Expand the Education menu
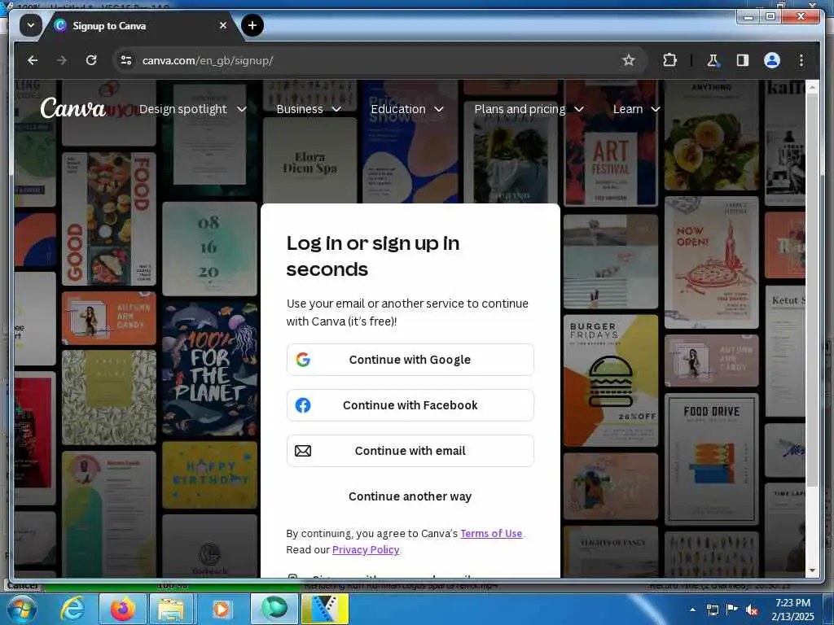 (407, 109)
